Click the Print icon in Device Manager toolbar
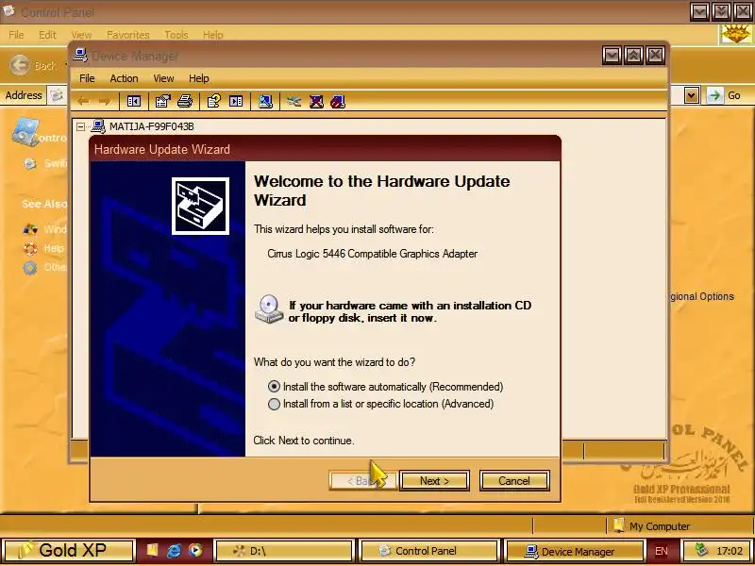This screenshot has height=566, width=755. [185, 101]
